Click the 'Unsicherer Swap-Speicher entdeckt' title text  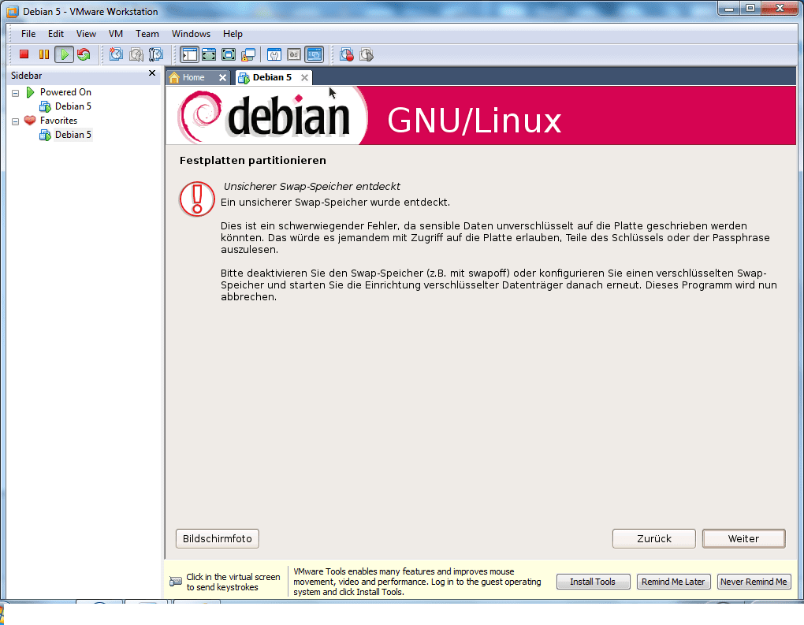pyautogui.click(x=312, y=187)
